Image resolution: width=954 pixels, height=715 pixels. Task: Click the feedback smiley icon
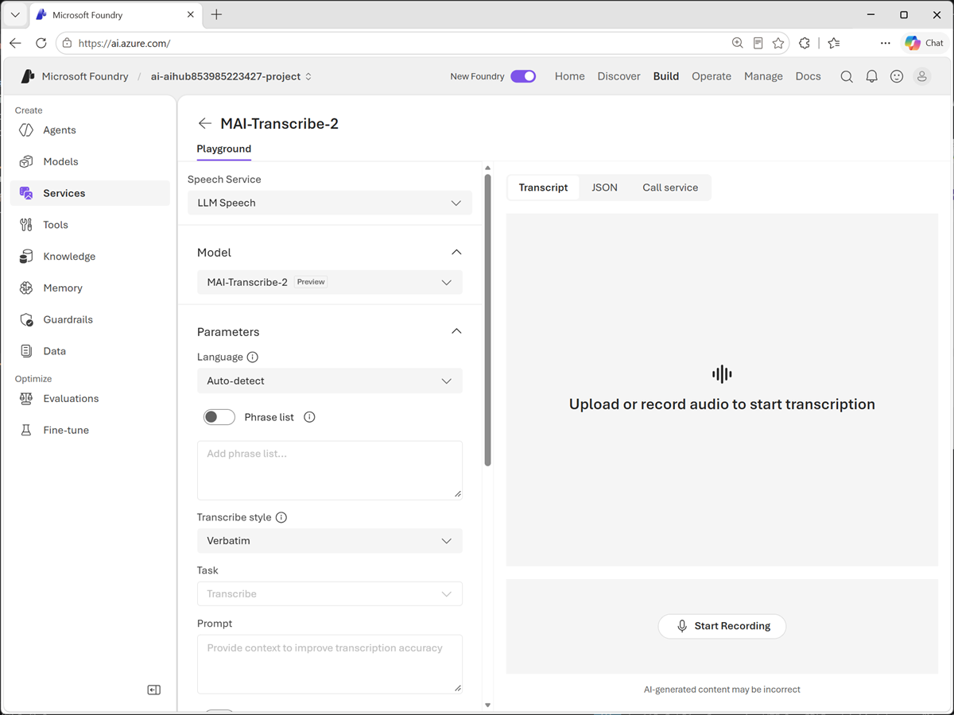coord(897,76)
